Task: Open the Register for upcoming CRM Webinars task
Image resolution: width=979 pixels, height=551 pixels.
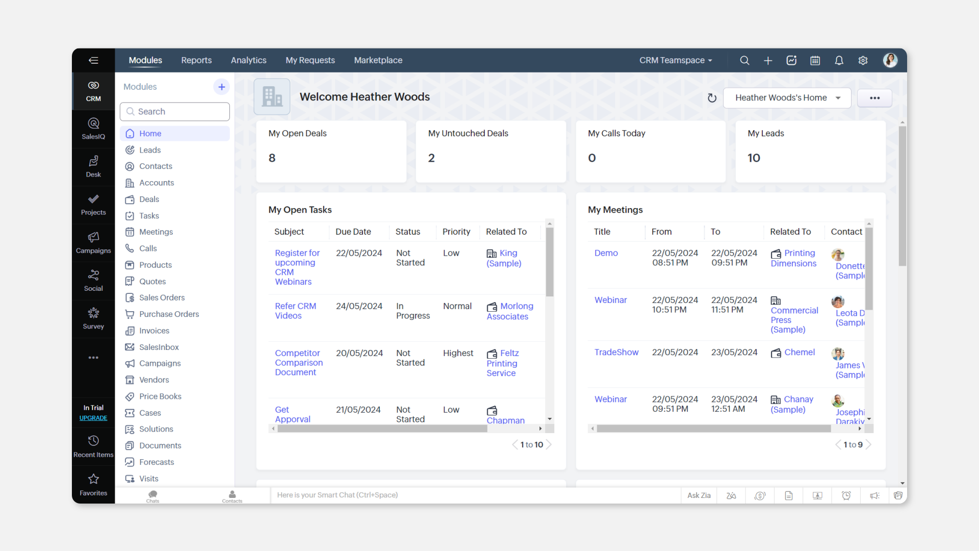Action: [297, 267]
